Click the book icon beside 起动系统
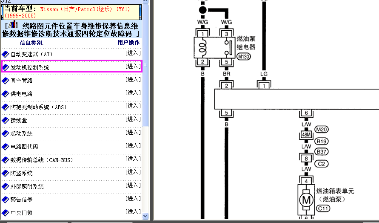The image size is (379, 223). coord(6,133)
